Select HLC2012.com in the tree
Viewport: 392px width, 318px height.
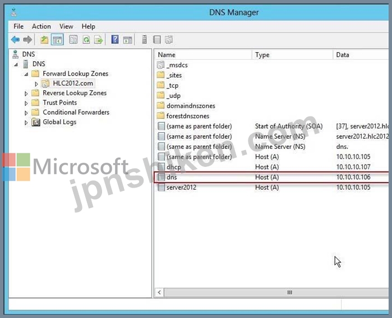(x=73, y=83)
